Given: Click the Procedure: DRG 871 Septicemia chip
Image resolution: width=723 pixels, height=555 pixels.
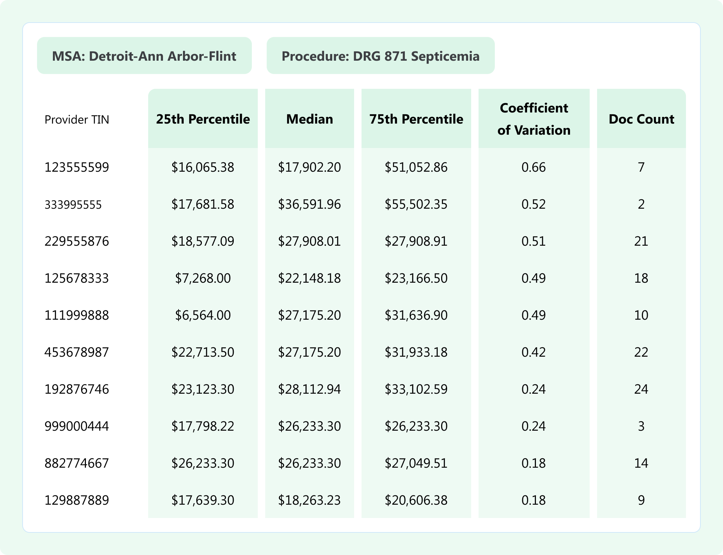Looking at the screenshot, I should (x=380, y=56).
